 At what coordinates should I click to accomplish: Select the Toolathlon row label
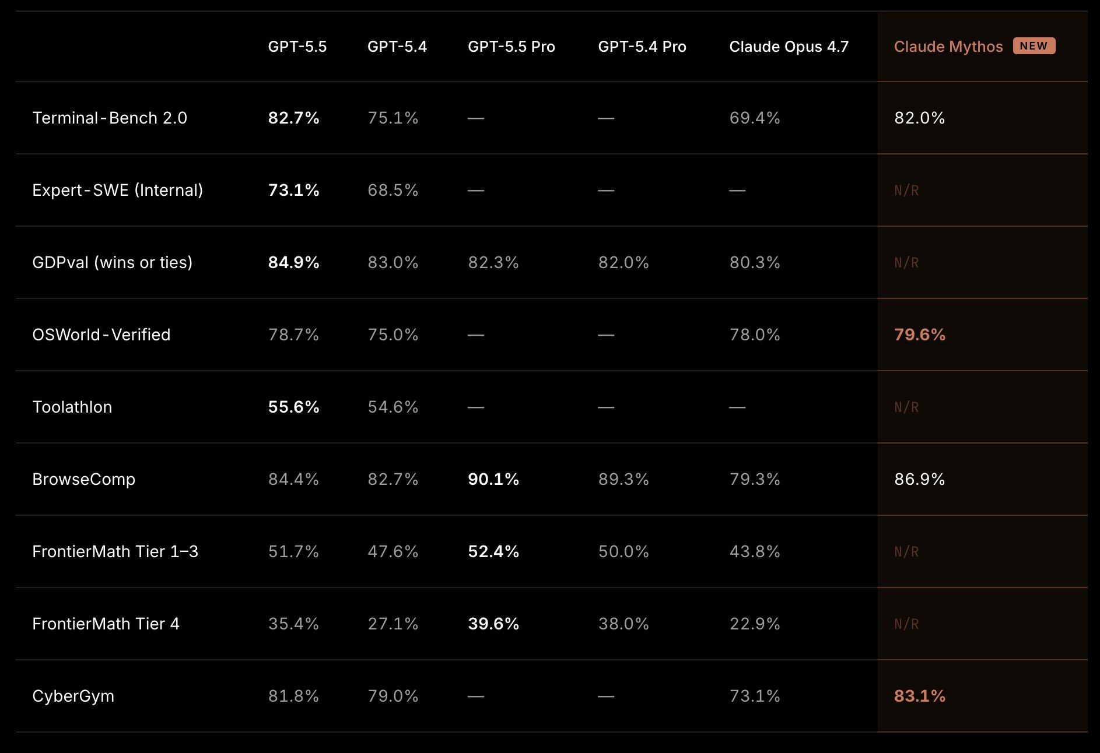(72, 407)
